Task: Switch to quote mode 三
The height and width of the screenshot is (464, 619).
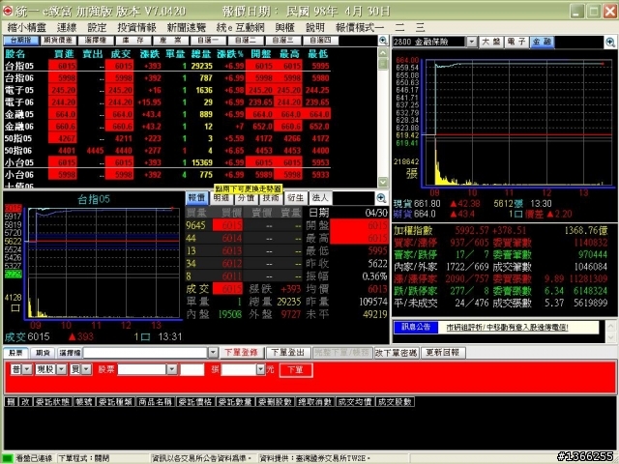Action: click(x=420, y=27)
